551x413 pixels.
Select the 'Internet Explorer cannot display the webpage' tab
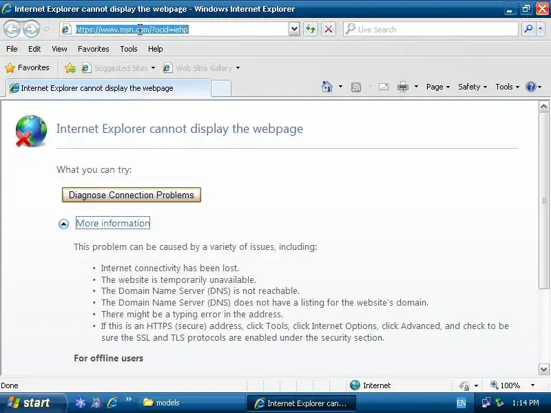(x=108, y=88)
